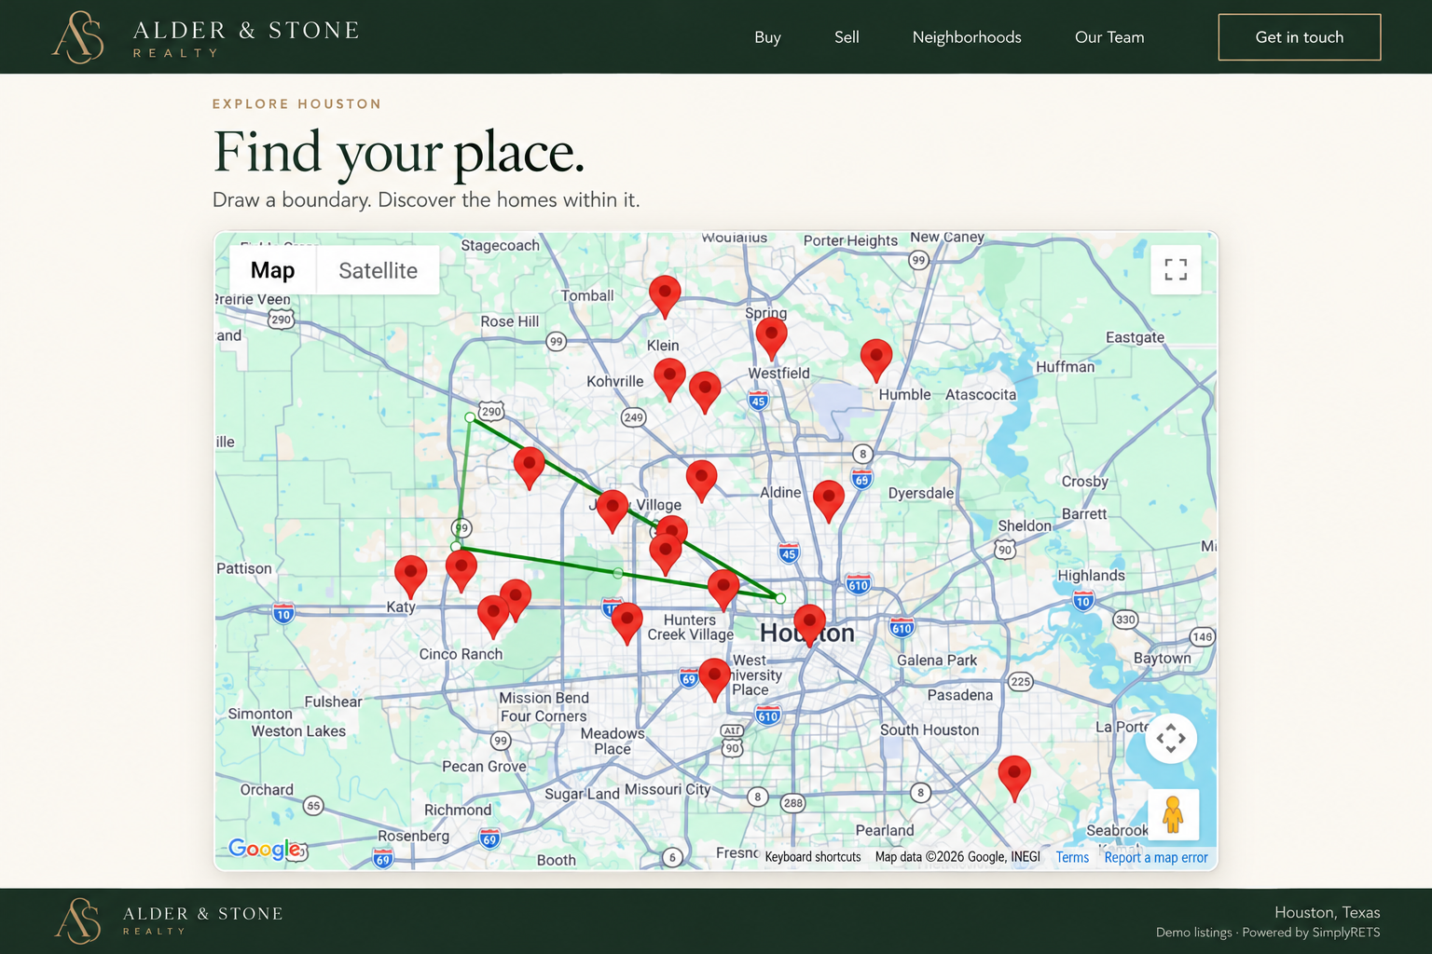Switch to Satellite view type
The height and width of the screenshot is (954, 1432).
click(379, 270)
